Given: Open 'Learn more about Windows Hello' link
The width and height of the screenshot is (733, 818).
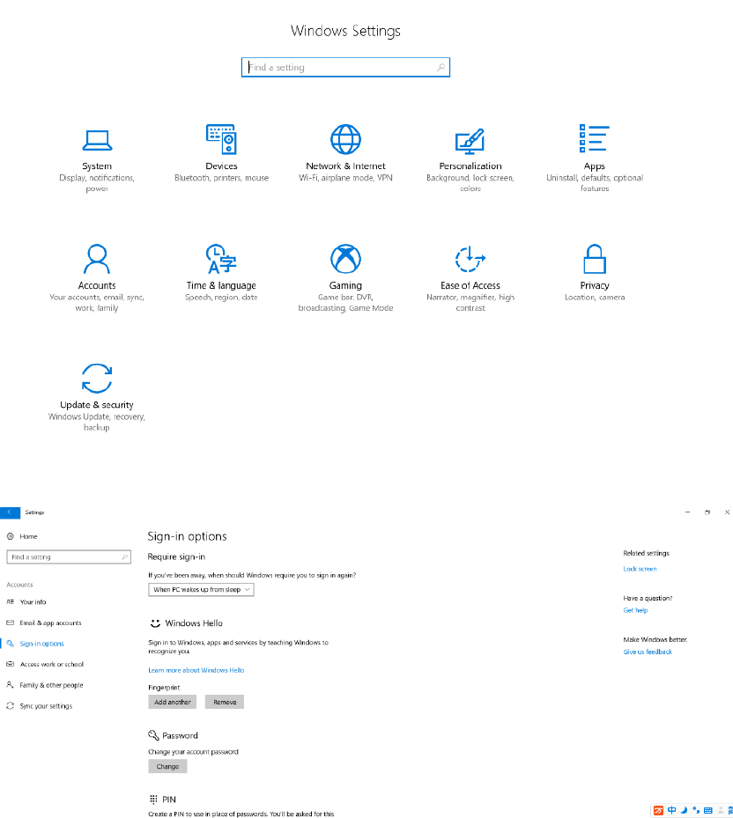Looking at the screenshot, I should [196, 670].
